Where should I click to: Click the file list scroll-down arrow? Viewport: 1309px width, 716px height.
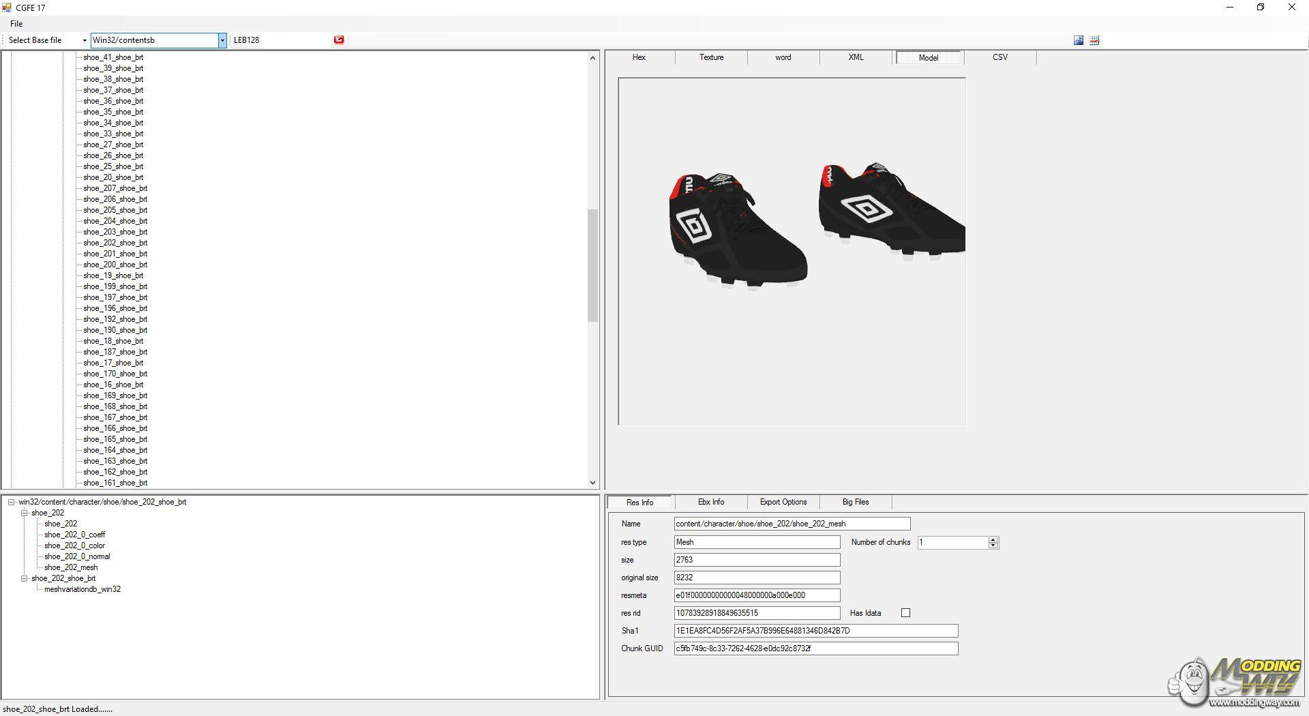coord(592,483)
